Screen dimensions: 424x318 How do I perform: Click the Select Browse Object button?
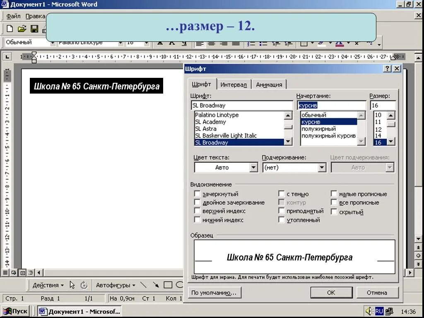click(418, 256)
